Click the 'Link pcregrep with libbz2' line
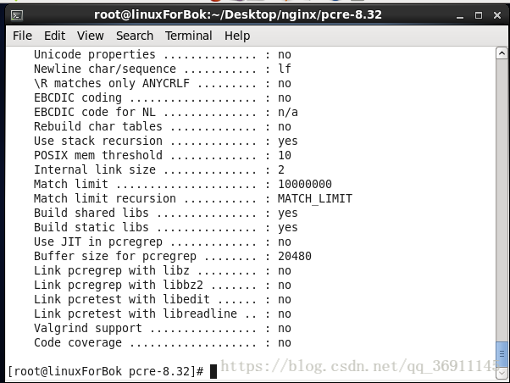510x383 pixels. [163, 285]
